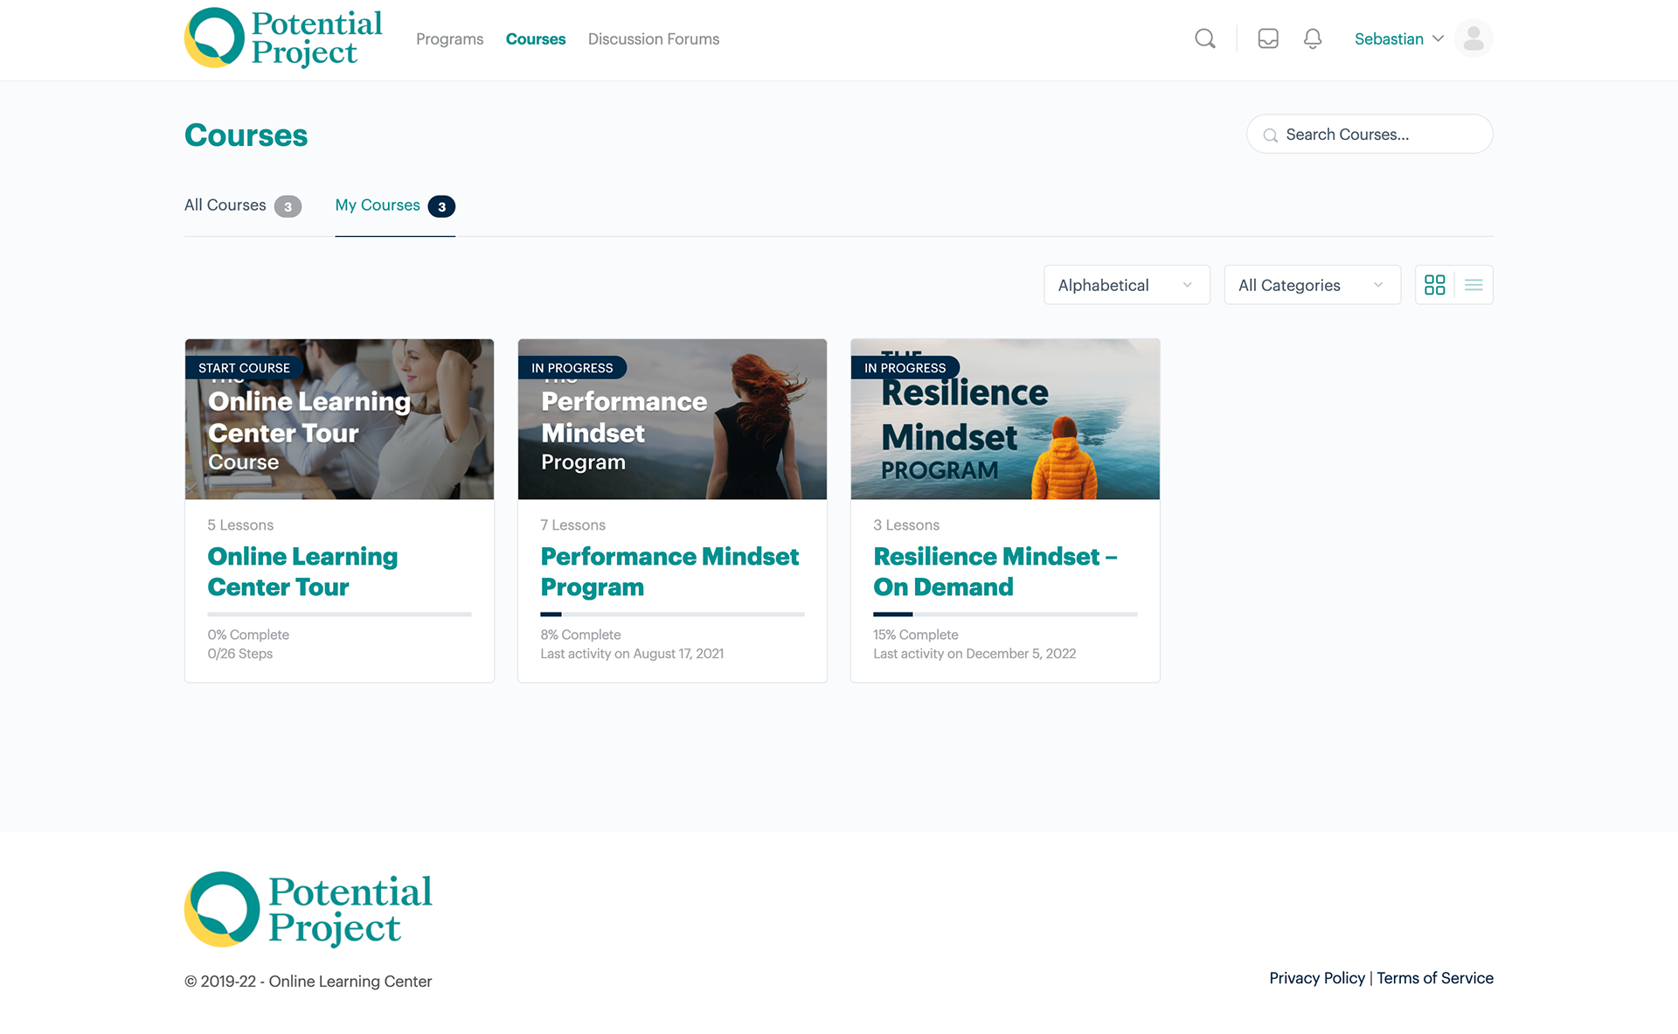
Task: Click the Potential Project header logo
Action: (283, 38)
